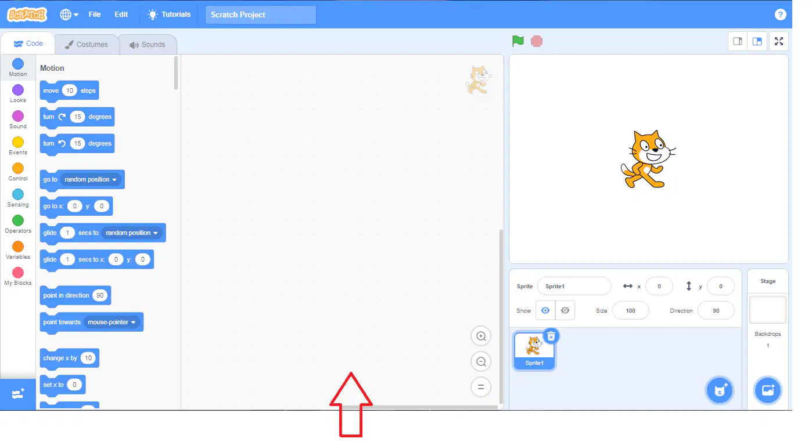This screenshot has width=812, height=442.
Task: Open the go to random position dropdown
Action: tap(91, 180)
